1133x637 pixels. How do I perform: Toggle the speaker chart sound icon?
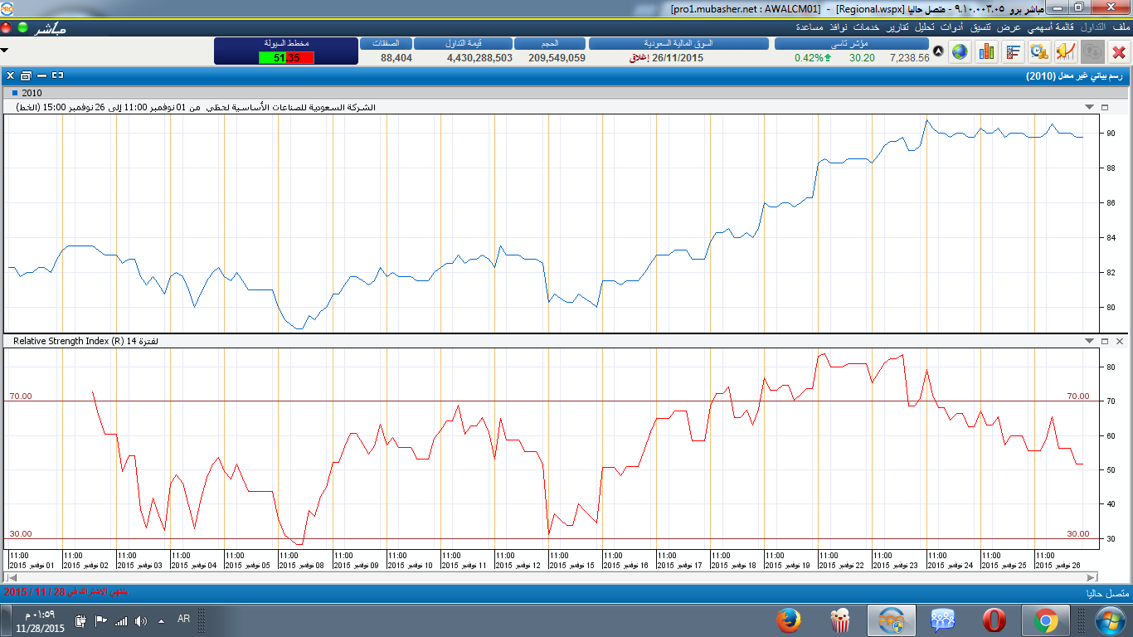[1066, 51]
